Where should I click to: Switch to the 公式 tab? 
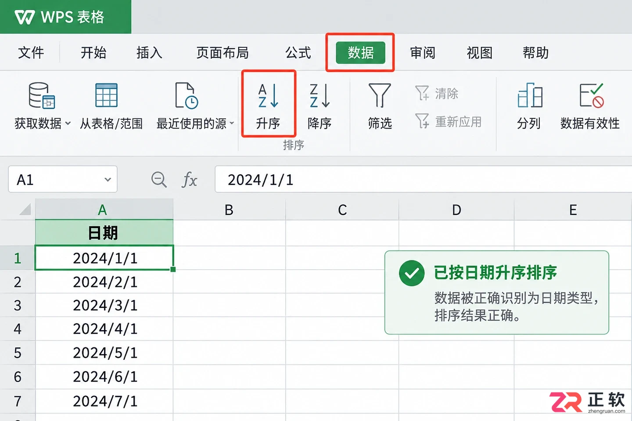pyautogui.click(x=298, y=53)
